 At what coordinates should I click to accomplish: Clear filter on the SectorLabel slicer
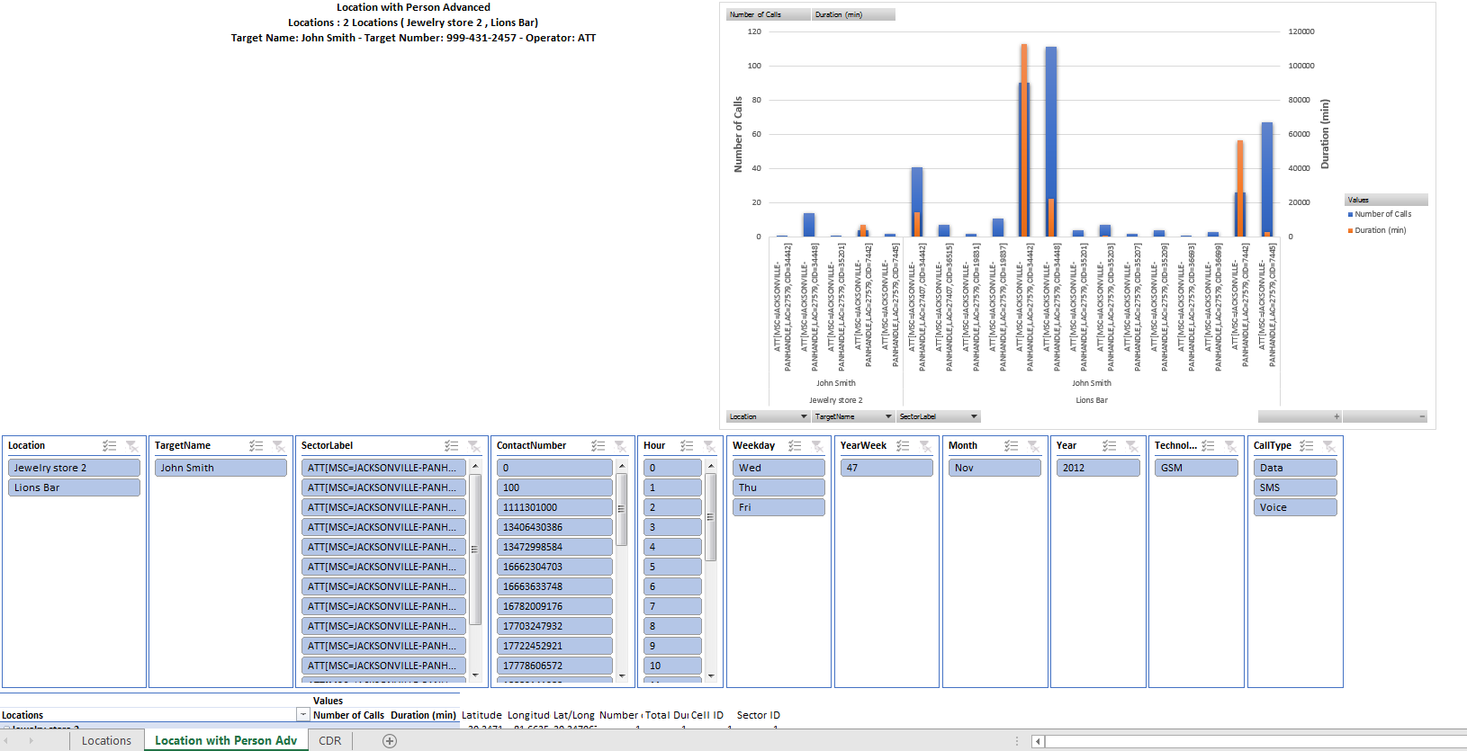point(473,446)
